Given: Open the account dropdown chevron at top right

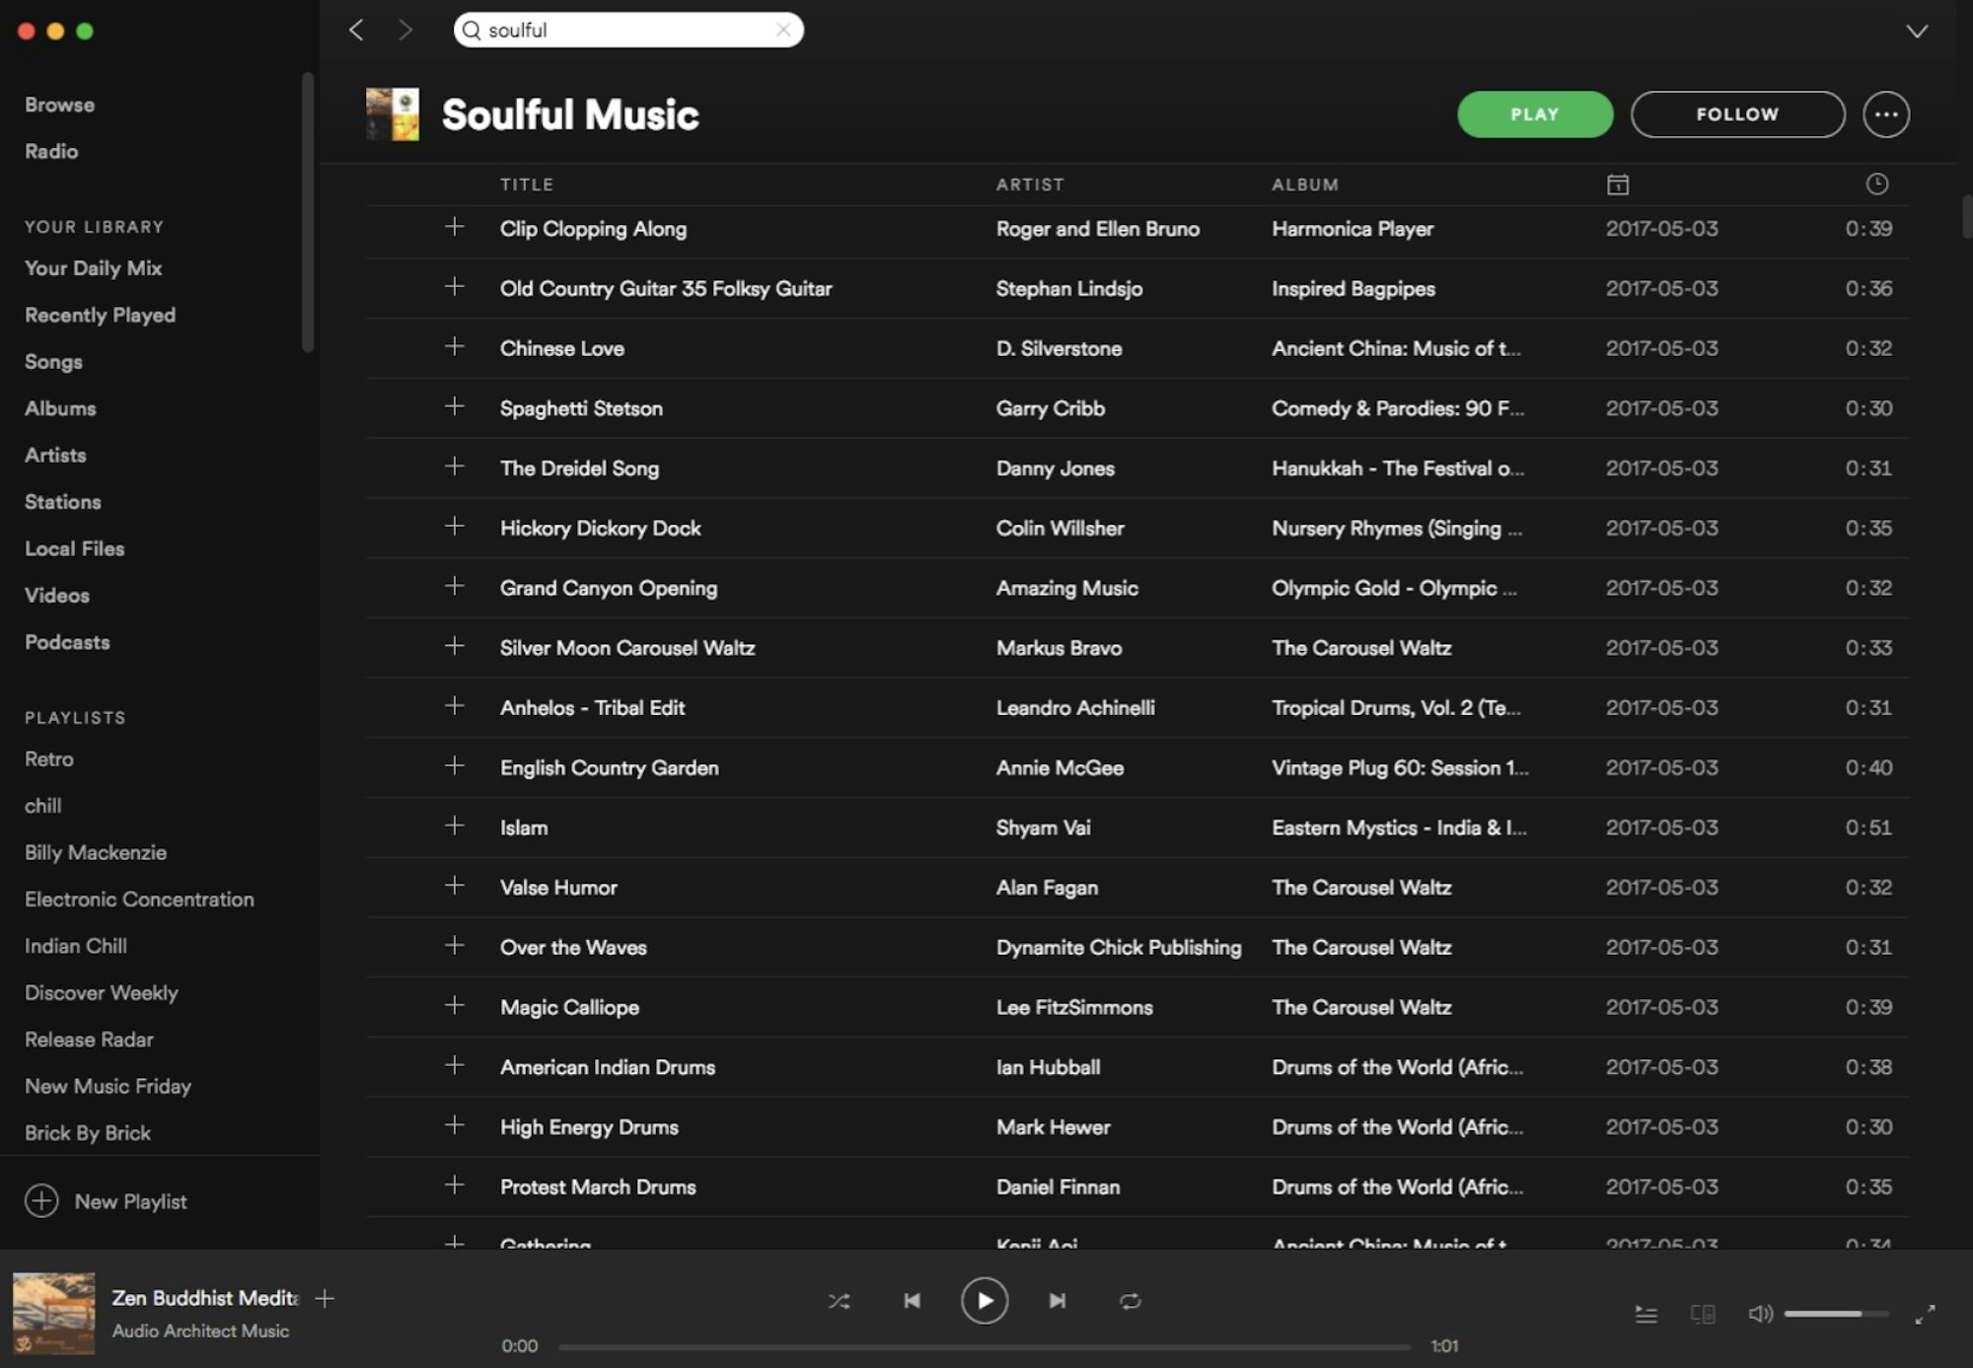Looking at the screenshot, I should click(1915, 32).
